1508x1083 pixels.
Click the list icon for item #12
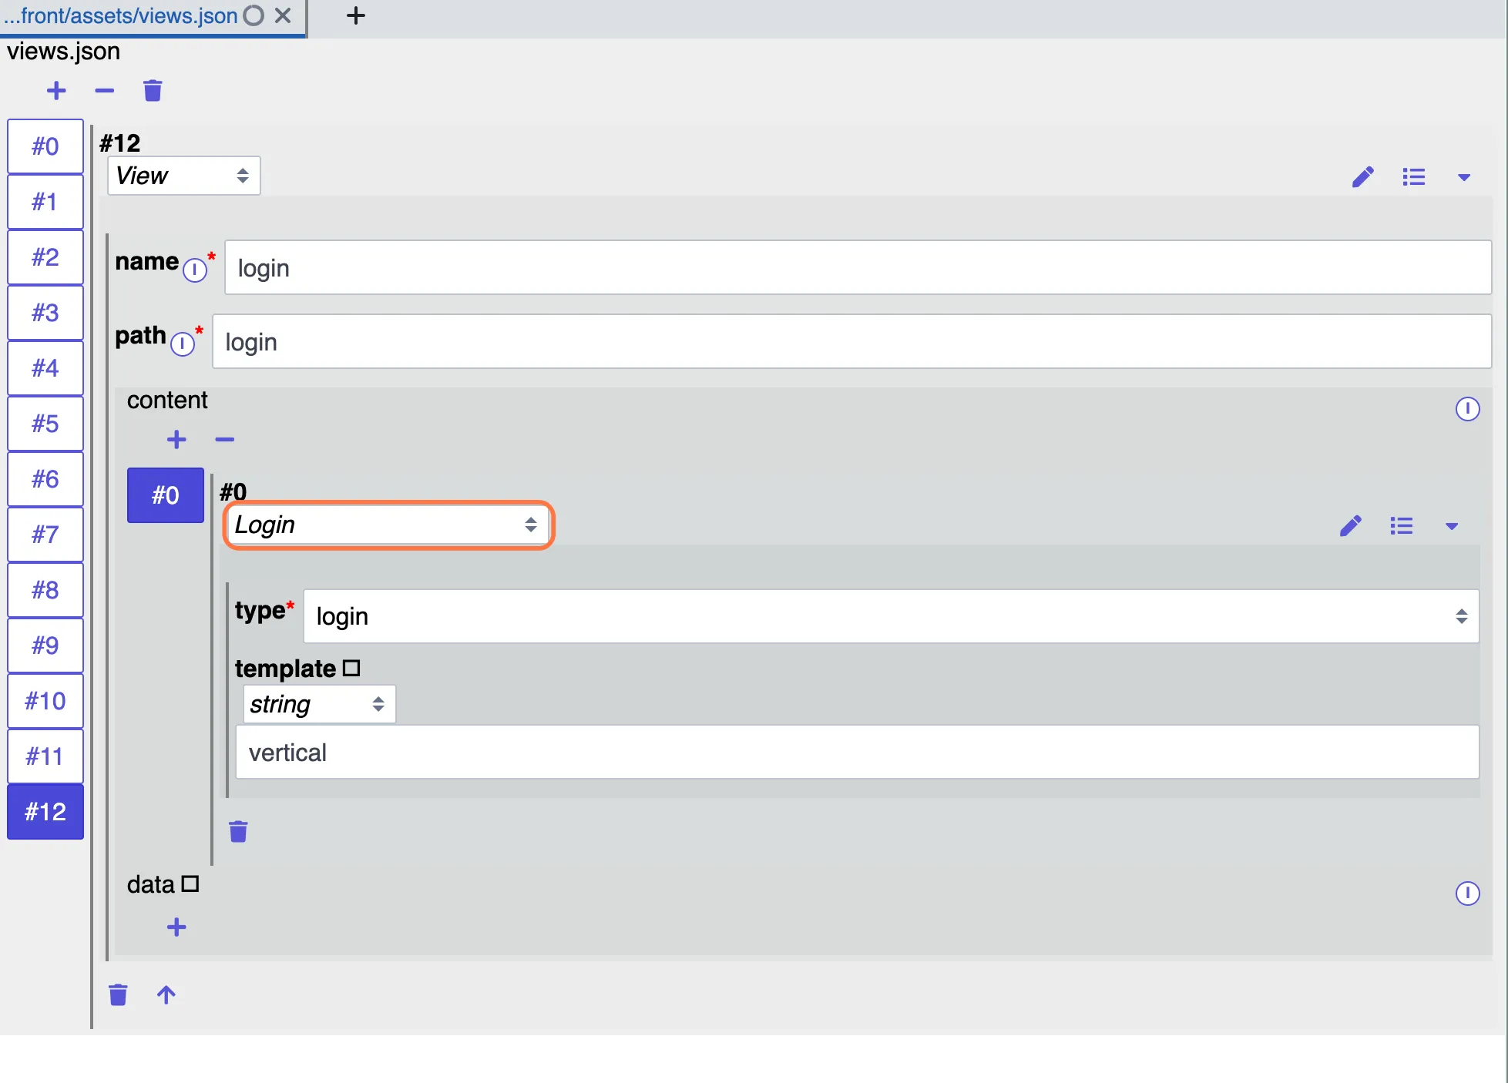(x=1414, y=177)
